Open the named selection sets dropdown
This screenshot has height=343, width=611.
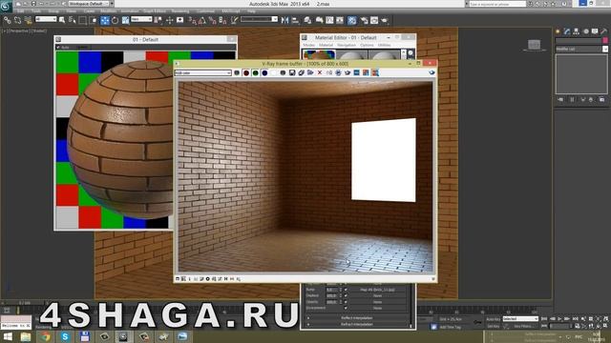[259, 19]
